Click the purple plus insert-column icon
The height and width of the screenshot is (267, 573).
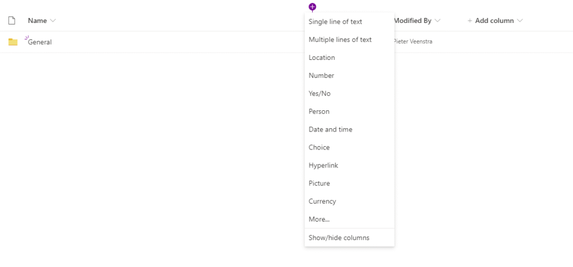tap(312, 7)
